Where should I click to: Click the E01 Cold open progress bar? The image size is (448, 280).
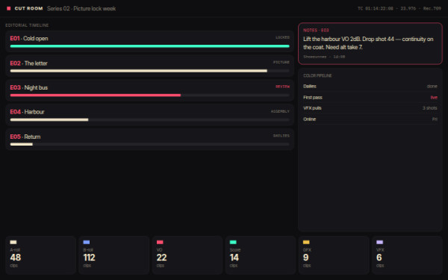pos(150,46)
